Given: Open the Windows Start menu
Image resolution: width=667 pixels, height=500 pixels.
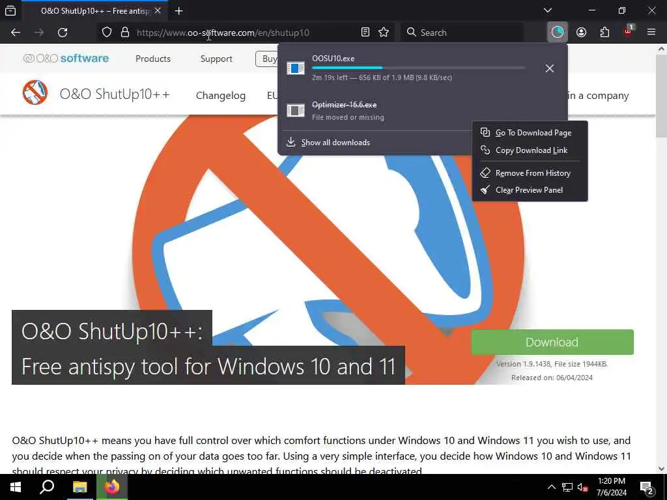Looking at the screenshot, I should [16, 487].
